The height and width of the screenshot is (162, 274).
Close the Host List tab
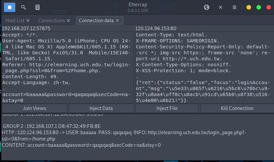click(x=28, y=21)
